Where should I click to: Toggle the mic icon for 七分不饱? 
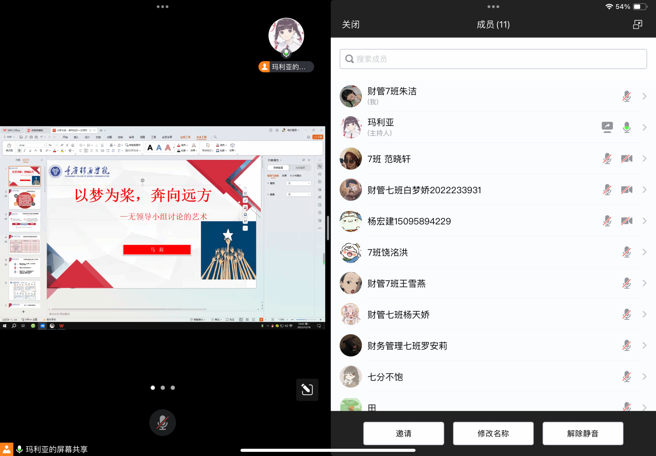tap(627, 377)
